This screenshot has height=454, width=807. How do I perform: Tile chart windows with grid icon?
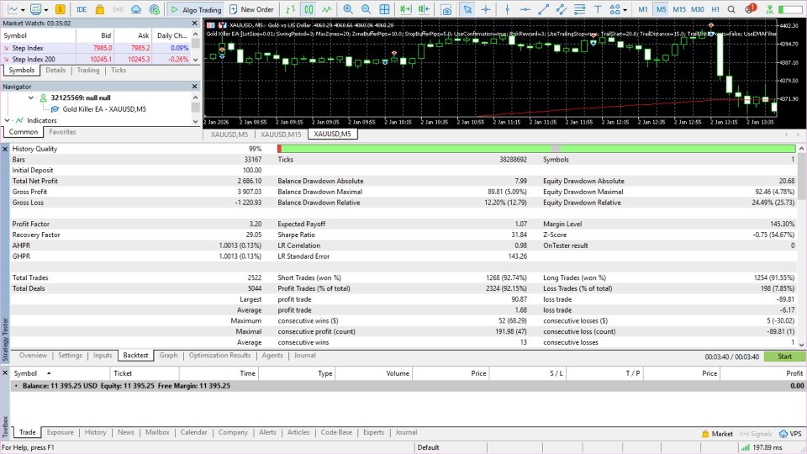click(384, 9)
